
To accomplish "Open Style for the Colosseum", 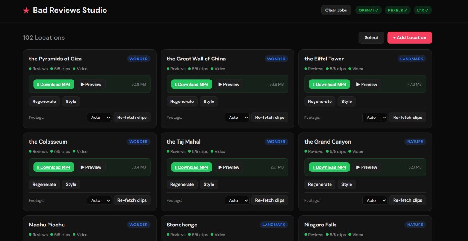I will click(x=71, y=185).
